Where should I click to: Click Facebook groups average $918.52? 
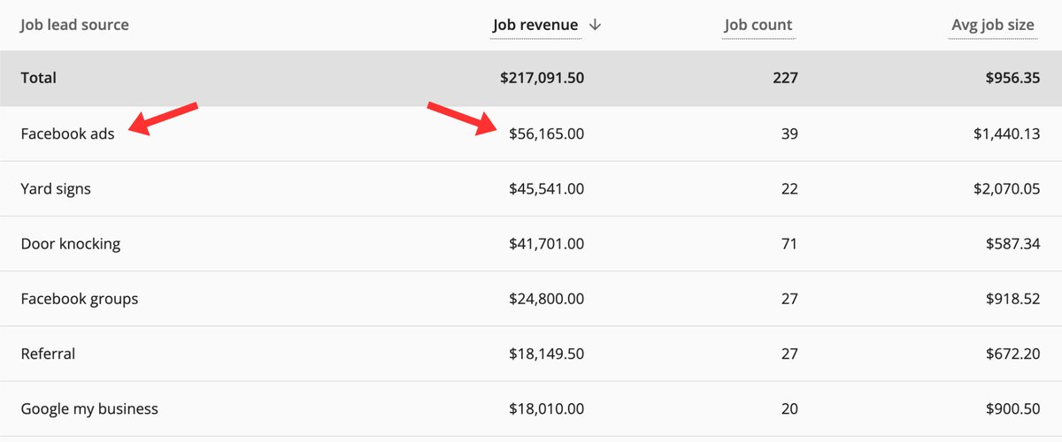coord(1012,299)
